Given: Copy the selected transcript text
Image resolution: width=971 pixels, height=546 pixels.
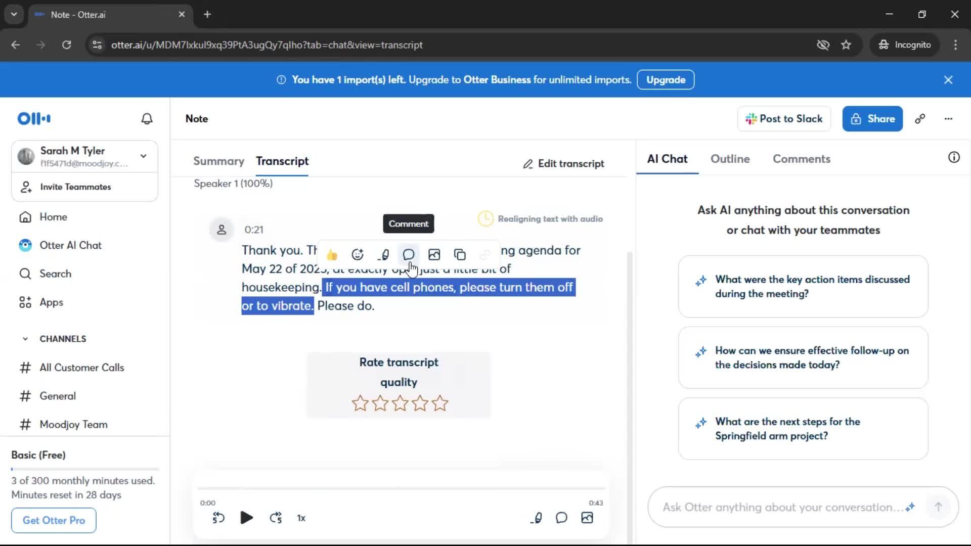Looking at the screenshot, I should (x=460, y=255).
